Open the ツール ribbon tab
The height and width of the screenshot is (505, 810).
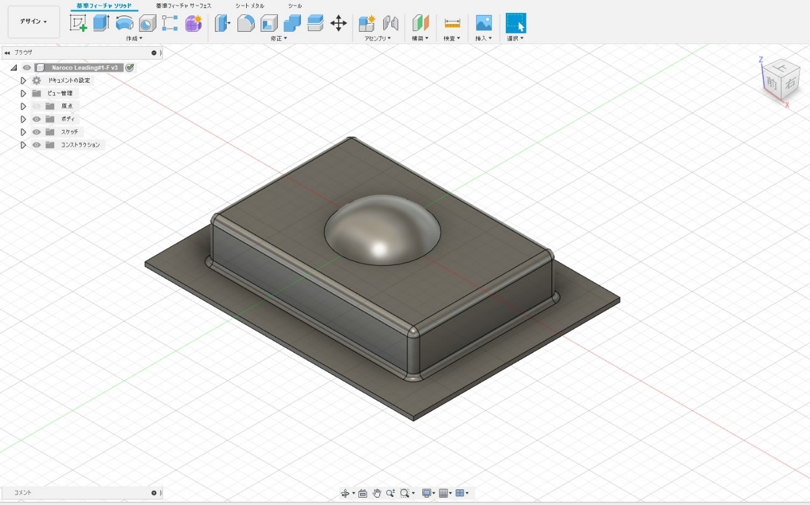295,6
